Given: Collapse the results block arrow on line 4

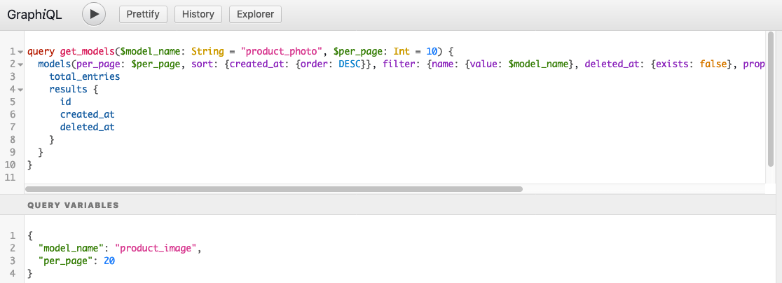Looking at the screenshot, I should tap(20, 90).
